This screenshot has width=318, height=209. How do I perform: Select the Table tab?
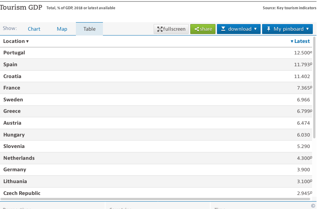[89, 29]
